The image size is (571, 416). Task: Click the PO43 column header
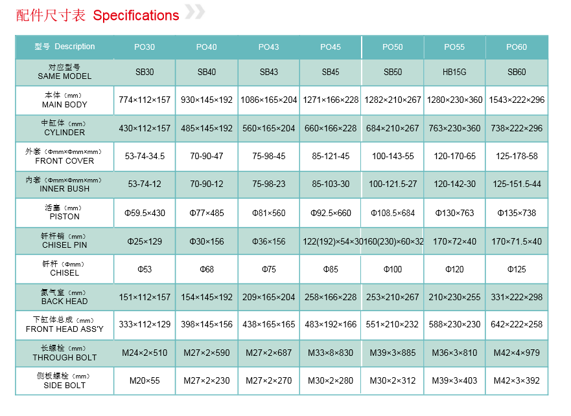[269, 47]
